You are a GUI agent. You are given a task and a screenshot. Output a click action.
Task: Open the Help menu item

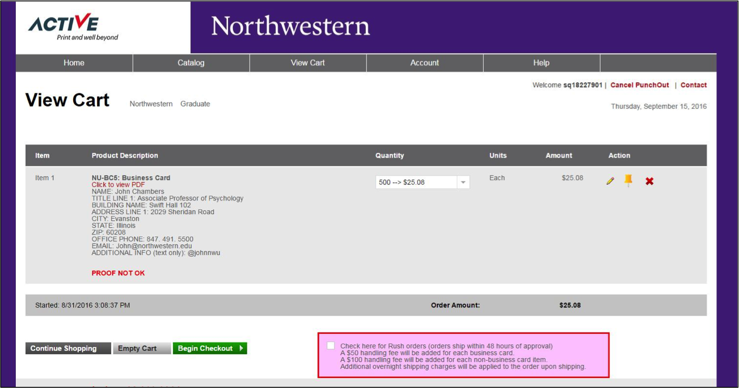pyautogui.click(x=542, y=63)
